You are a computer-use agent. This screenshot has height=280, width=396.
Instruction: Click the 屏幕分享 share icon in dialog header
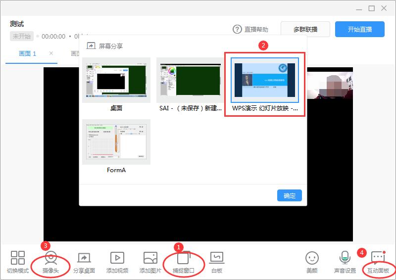tap(91, 46)
